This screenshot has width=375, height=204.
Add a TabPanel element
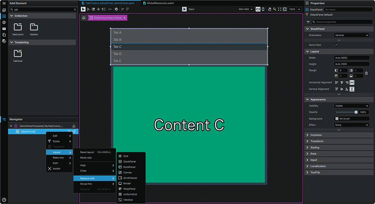tap(17, 56)
